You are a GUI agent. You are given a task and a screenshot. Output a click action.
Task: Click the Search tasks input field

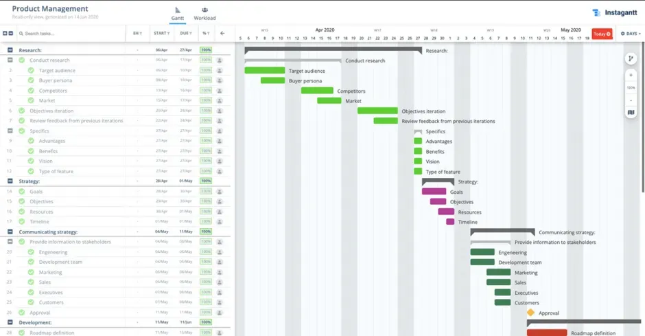72,34
